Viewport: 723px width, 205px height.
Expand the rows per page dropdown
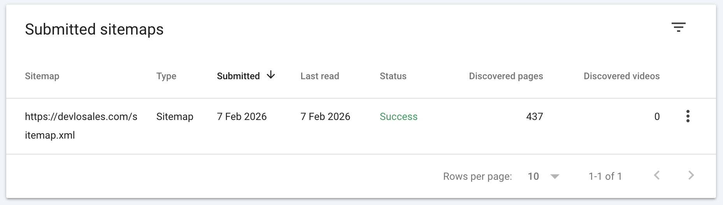coord(555,177)
